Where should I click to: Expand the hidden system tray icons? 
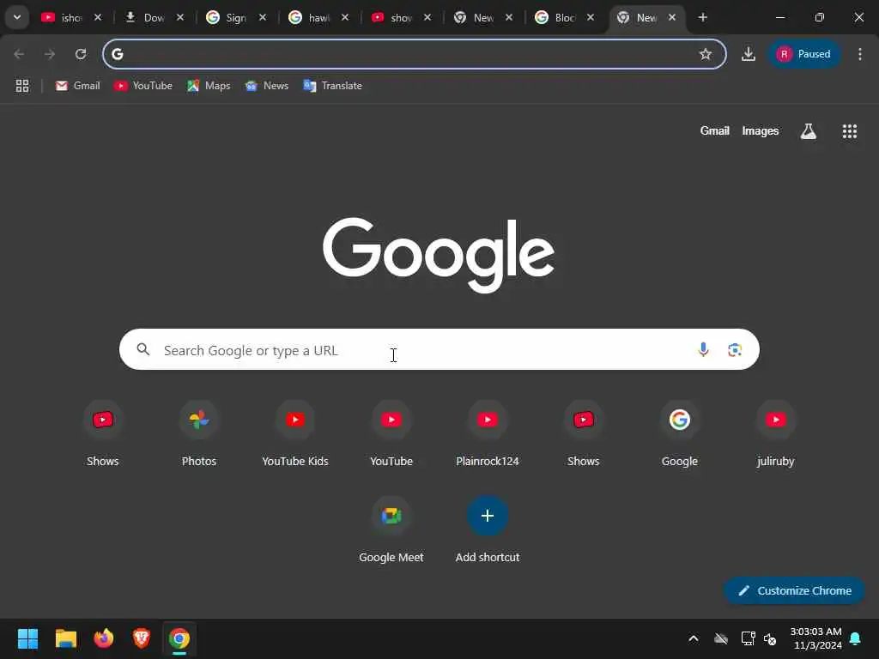click(x=694, y=638)
